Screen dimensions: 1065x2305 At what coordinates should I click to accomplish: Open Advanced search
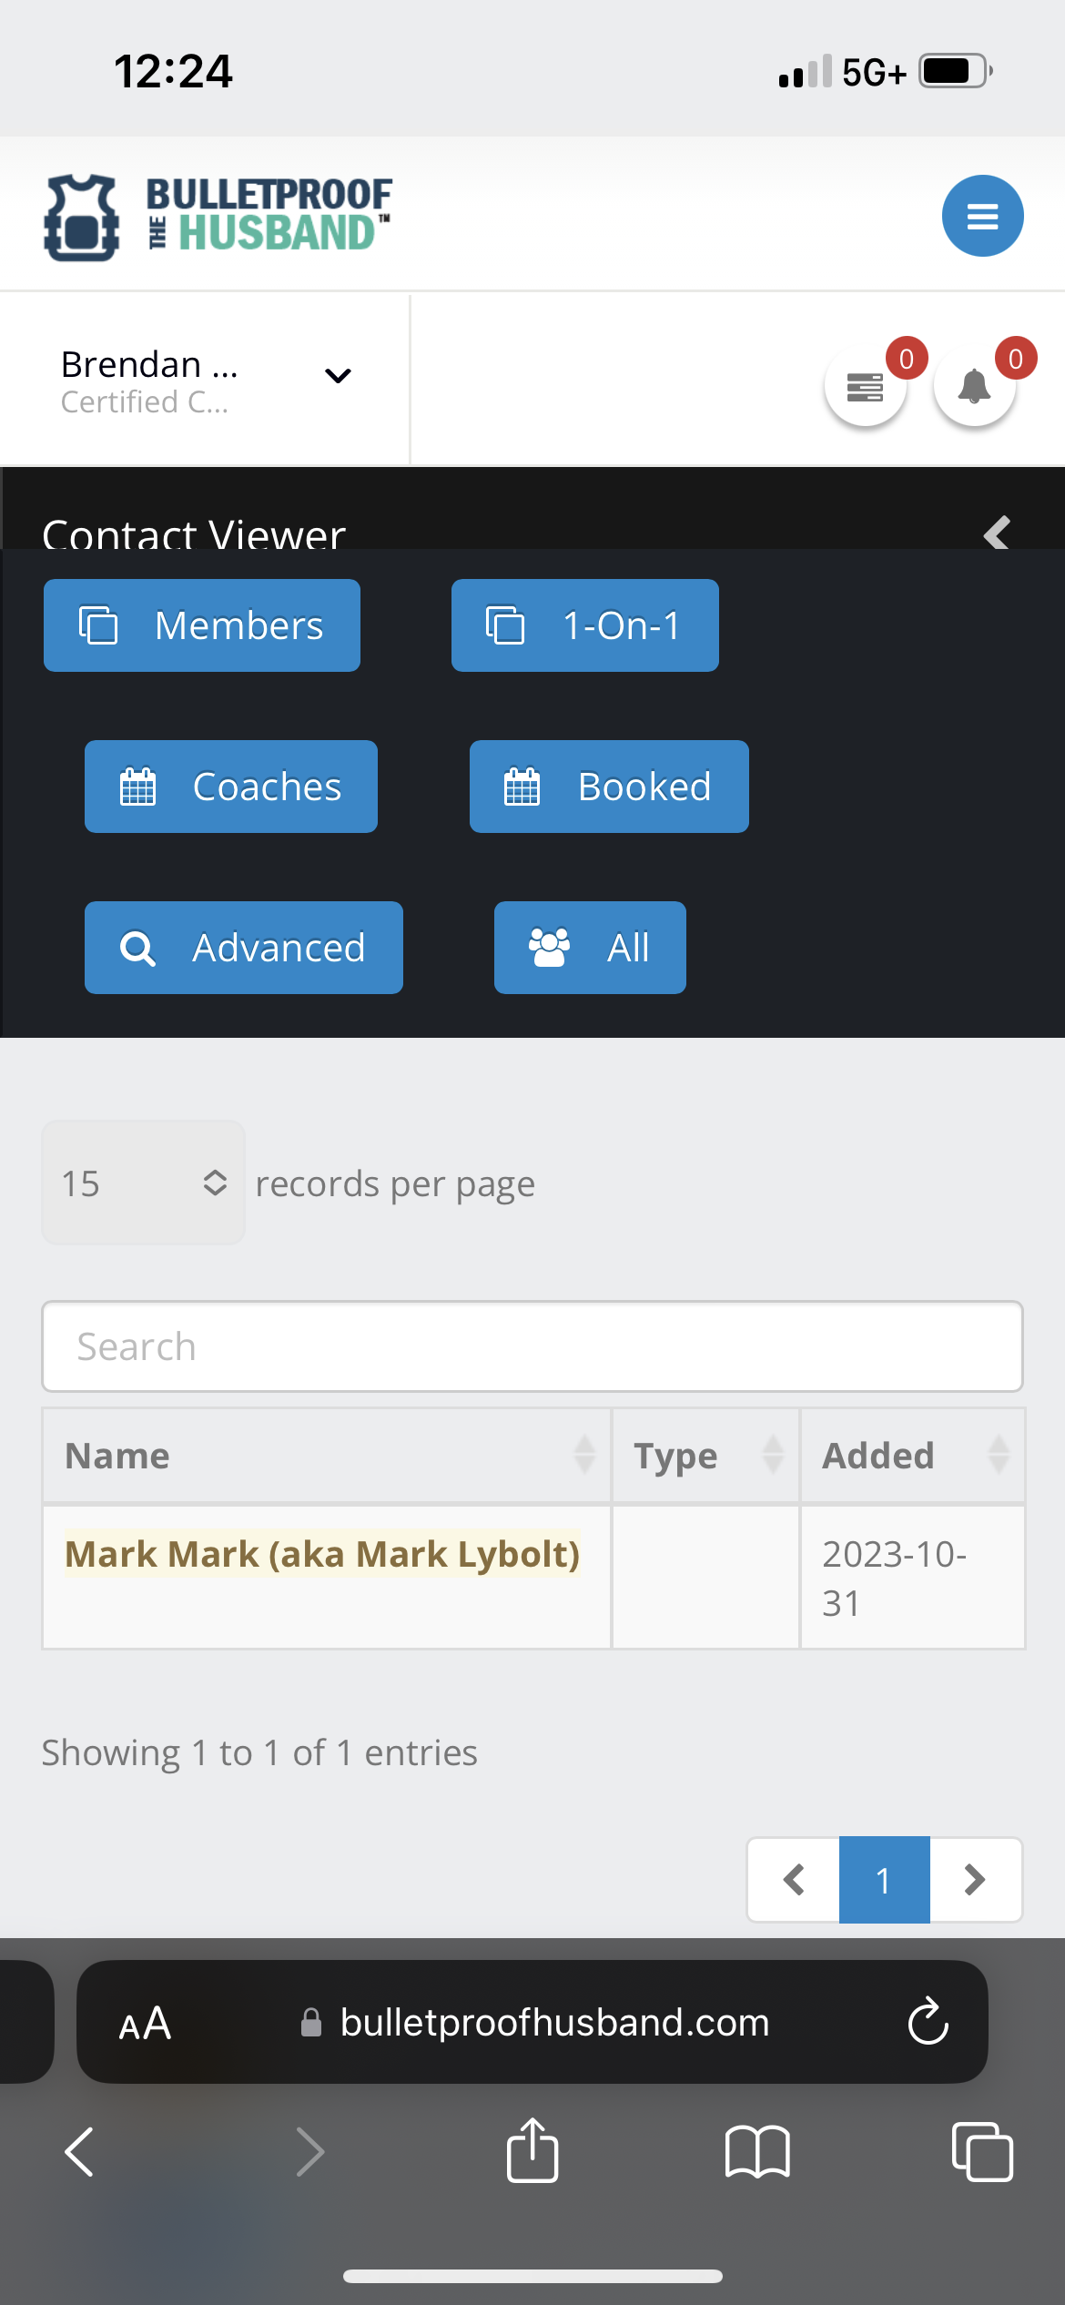click(x=243, y=948)
